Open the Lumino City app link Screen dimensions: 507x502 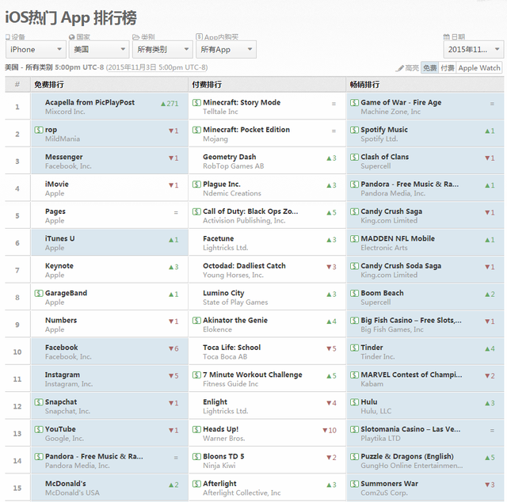coord(223,293)
